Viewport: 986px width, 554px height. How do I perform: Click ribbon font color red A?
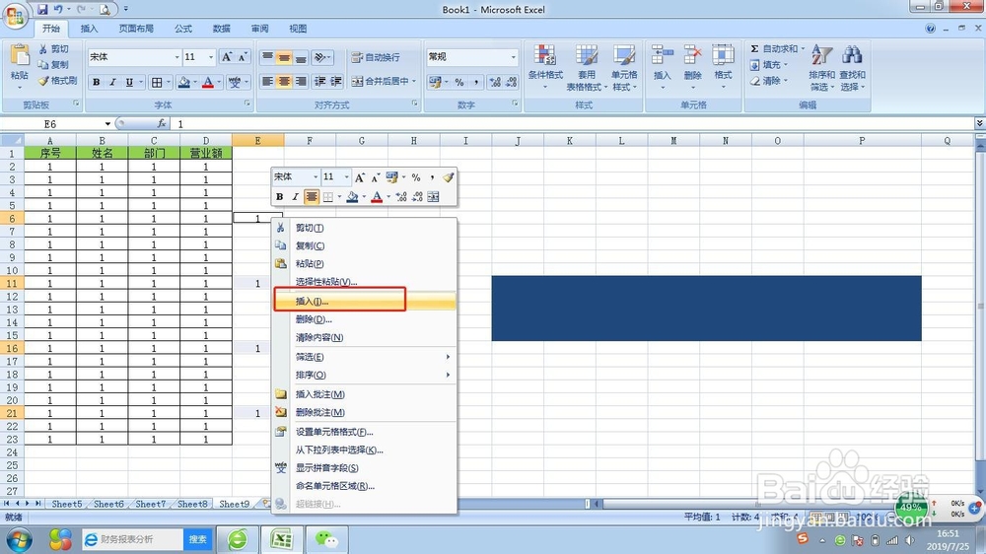(x=207, y=82)
